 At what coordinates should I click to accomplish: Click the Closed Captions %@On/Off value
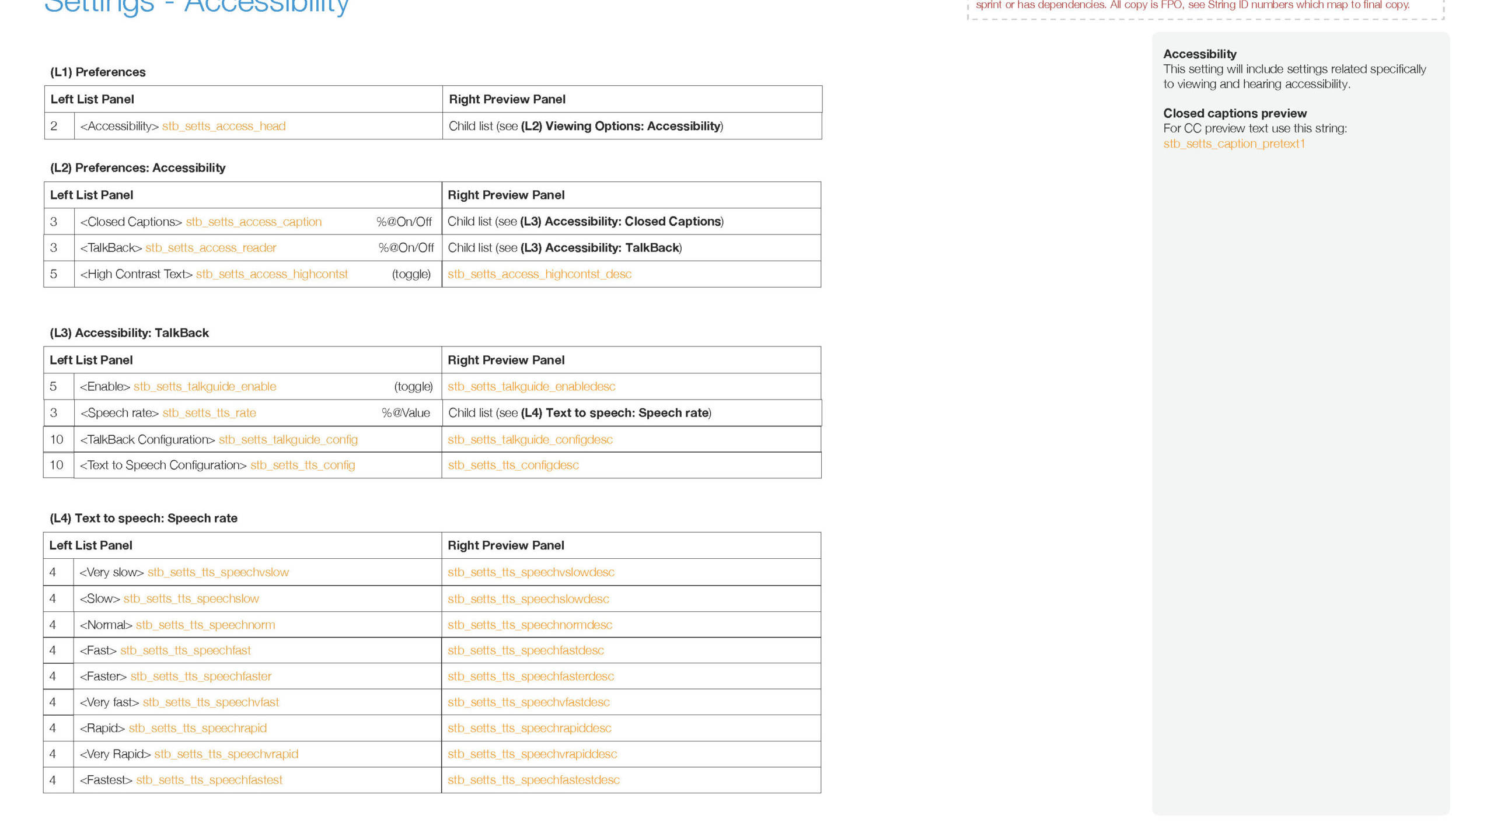(404, 222)
